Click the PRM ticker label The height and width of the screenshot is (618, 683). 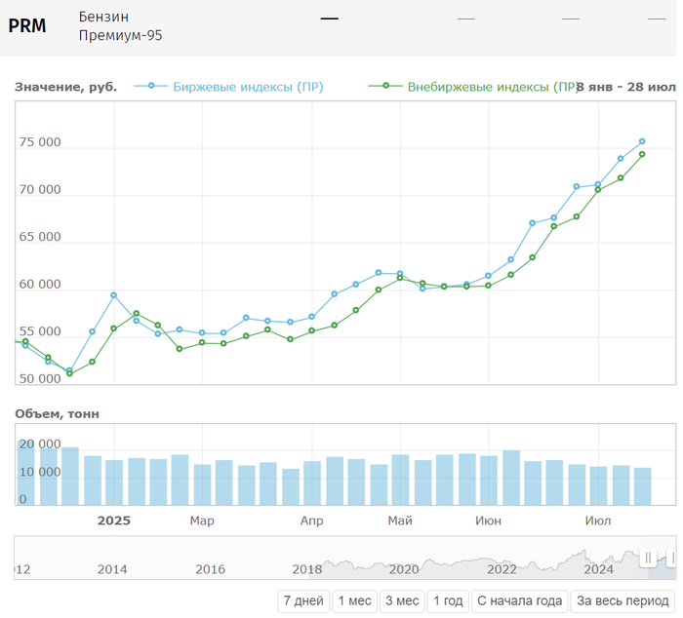point(27,26)
